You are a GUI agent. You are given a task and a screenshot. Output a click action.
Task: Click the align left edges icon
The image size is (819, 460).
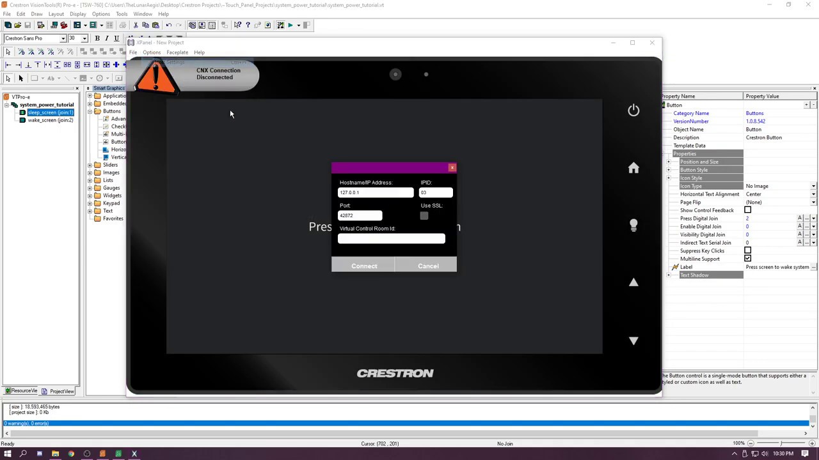pos(8,65)
